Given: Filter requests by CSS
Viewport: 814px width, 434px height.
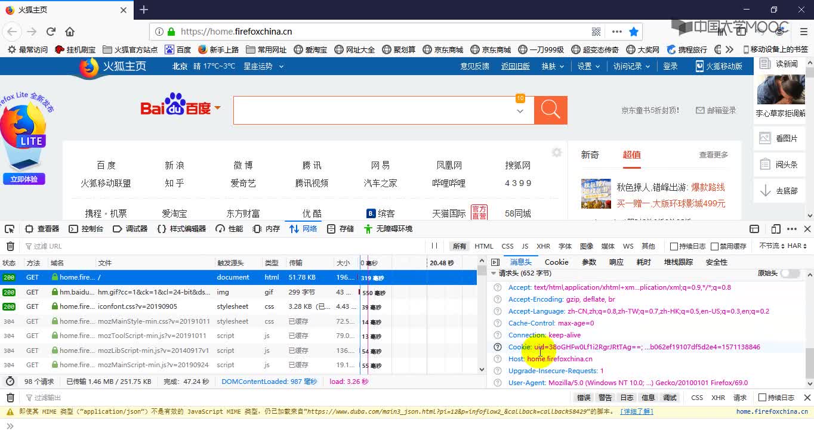Looking at the screenshot, I should (x=507, y=246).
